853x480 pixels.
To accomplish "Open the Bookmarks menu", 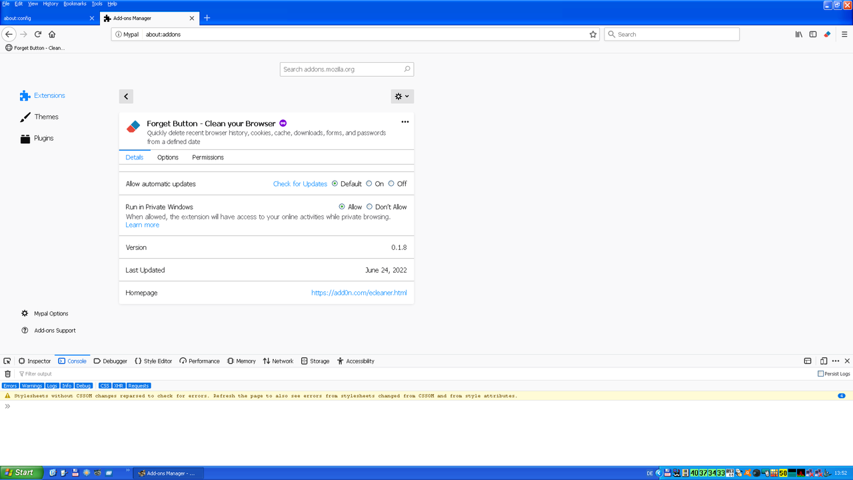I will tap(75, 3).
